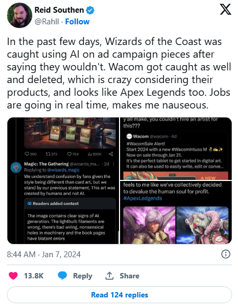
Task: Follow the @Rahll account
Action: pos(77,22)
